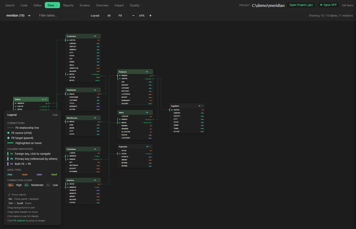Click the Open VFP button
This screenshot has height=229, width=356.
click(x=329, y=5)
